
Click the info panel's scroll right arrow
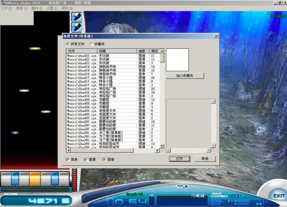pyautogui.click(x=209, y=150)
